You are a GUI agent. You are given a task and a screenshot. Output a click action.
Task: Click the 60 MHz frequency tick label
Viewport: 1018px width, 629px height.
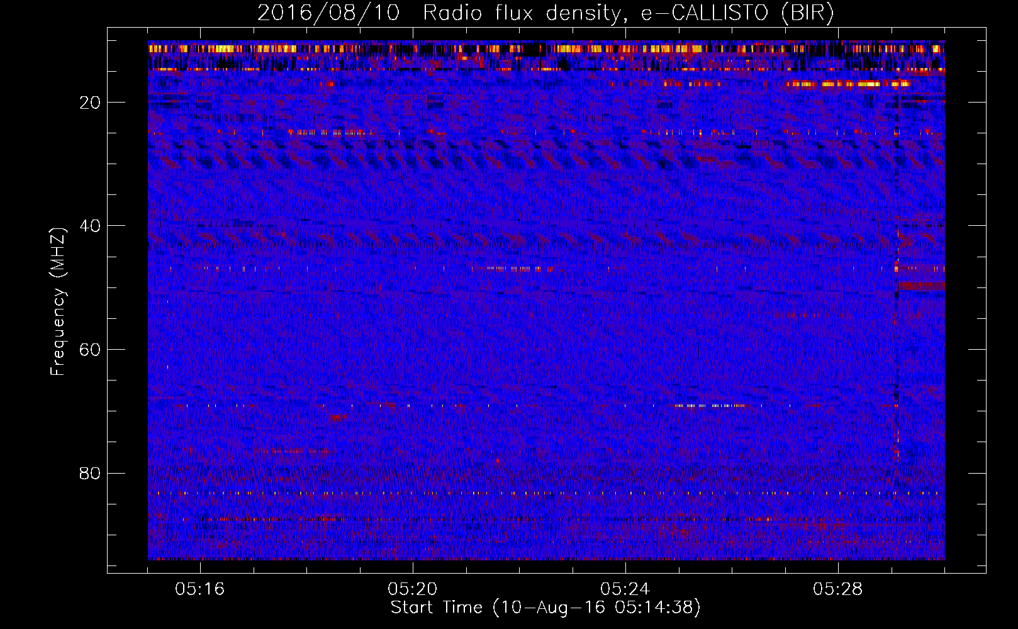(90, 350)
